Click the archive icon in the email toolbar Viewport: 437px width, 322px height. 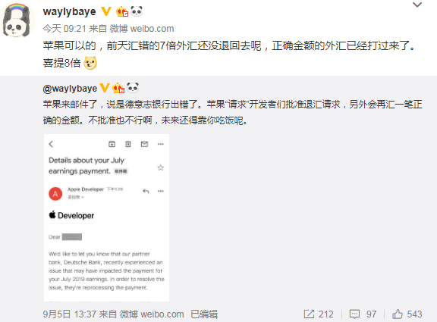tap(112, 144)
